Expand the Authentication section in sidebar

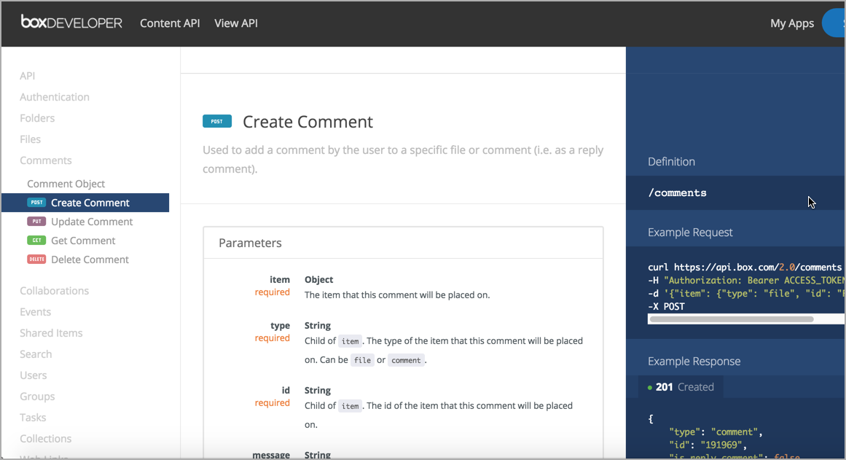pyautogui.click(x=55, y=97)
